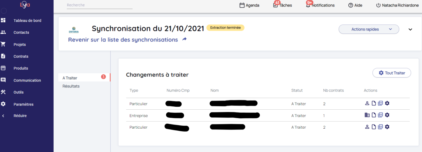Open the document icon in the Entreprise row
422x152 pixels.
[x=374, y=115]
